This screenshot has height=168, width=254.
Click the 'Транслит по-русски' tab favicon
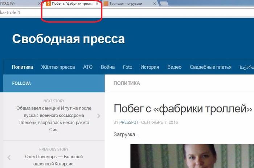106,4
